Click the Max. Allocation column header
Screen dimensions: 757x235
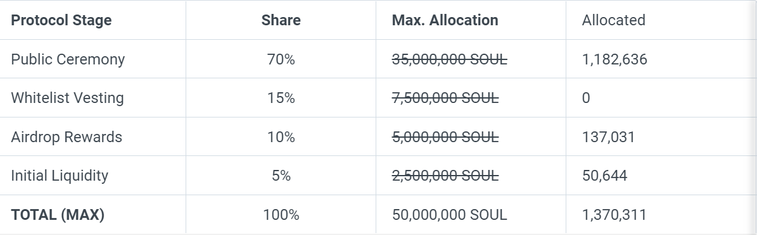(445, 20)
